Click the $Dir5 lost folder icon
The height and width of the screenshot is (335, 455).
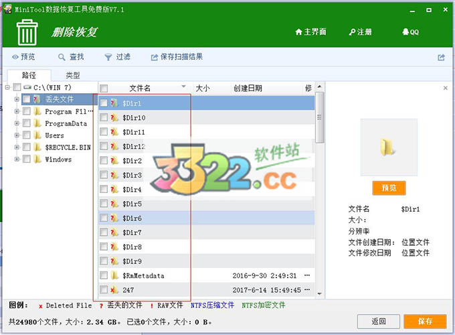[114, 204]
